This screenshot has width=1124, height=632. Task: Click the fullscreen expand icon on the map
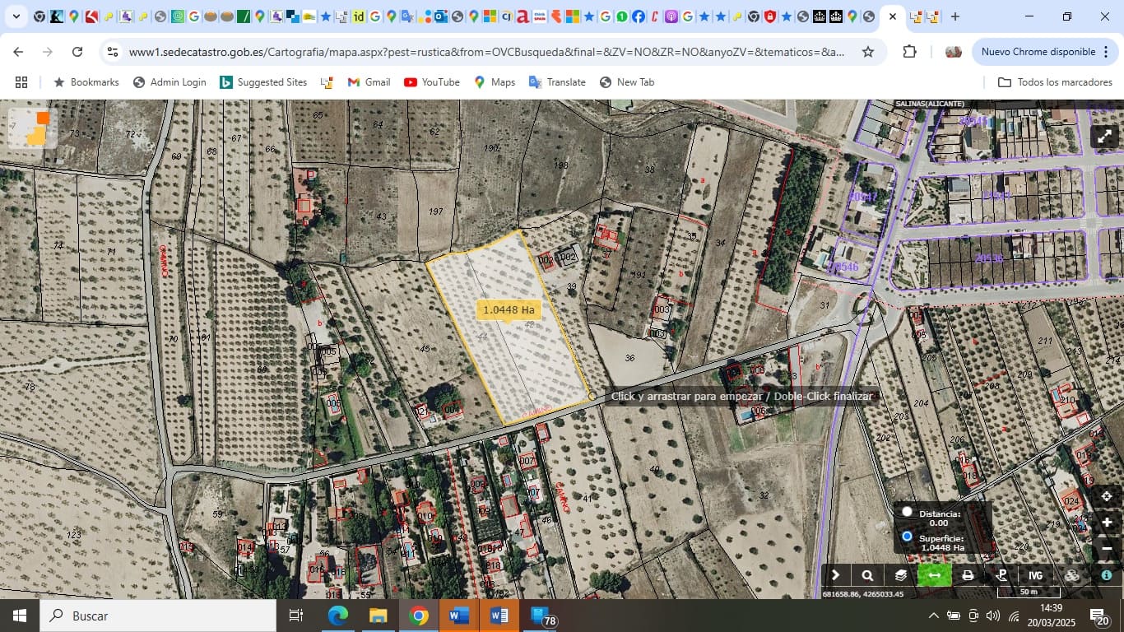point(1105,137)
